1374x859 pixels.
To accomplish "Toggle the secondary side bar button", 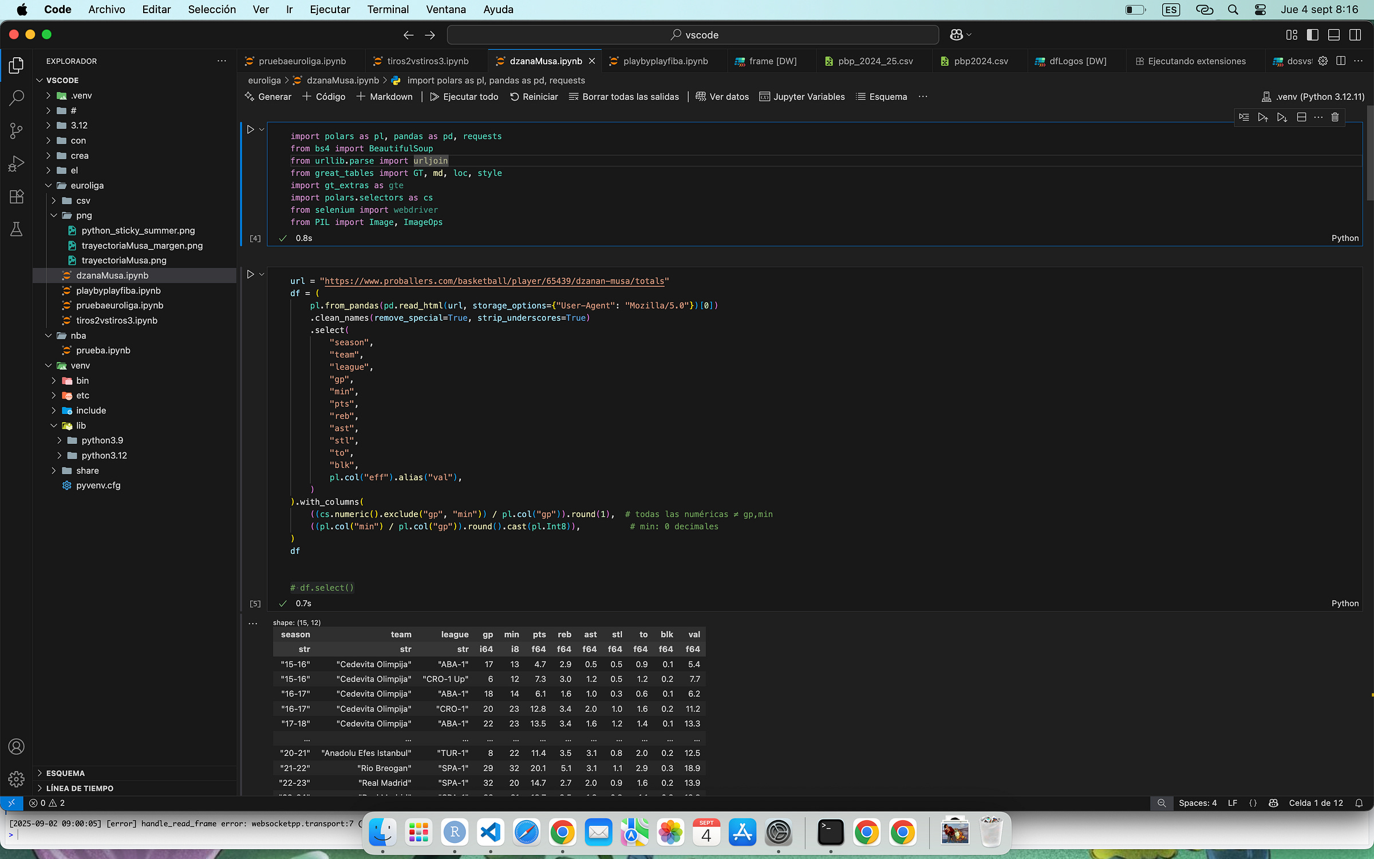I will pos(1355,35).
